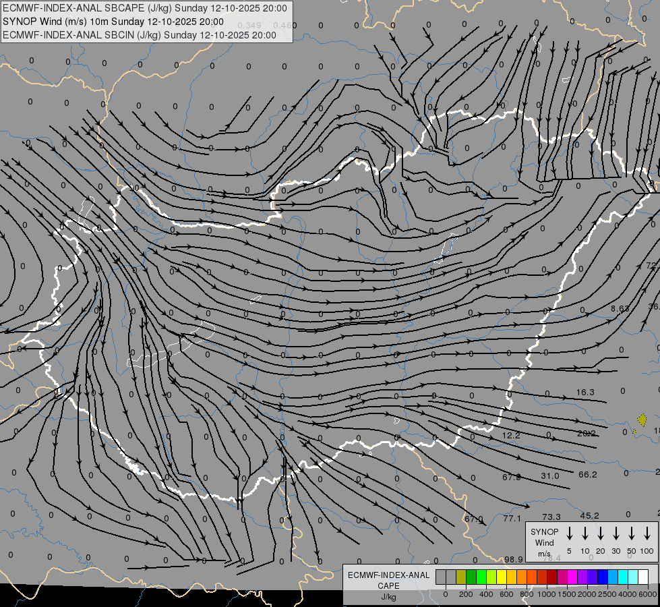Click the 77.1 CAPE value on map
The image size is (660, 607).
click(x=512, y=518)
